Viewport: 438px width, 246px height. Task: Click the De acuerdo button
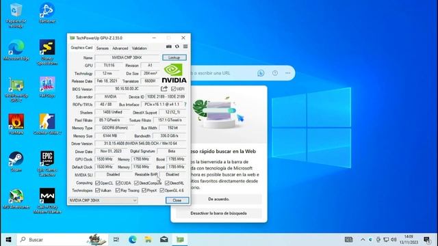tap(219, 199)
